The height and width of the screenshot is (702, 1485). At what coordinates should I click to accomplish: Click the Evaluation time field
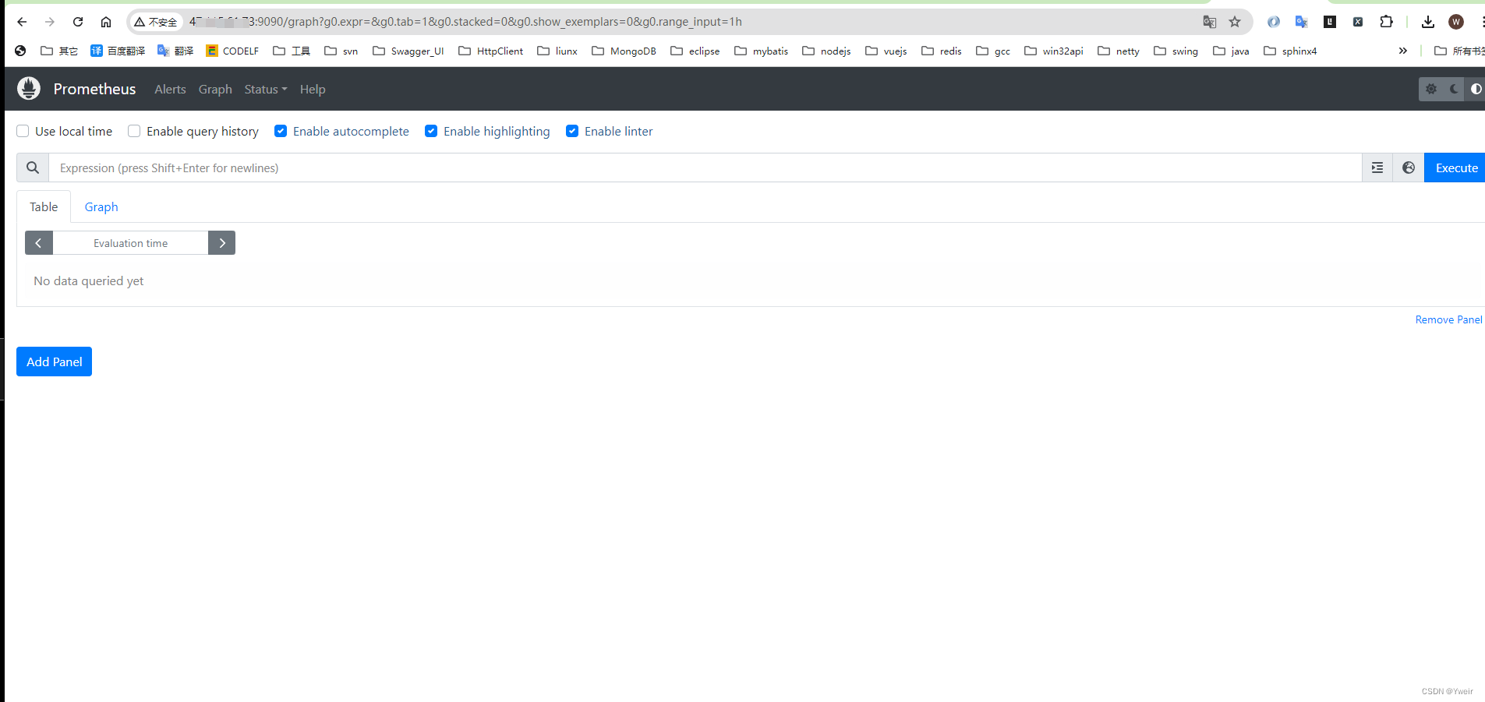point(130,243)
